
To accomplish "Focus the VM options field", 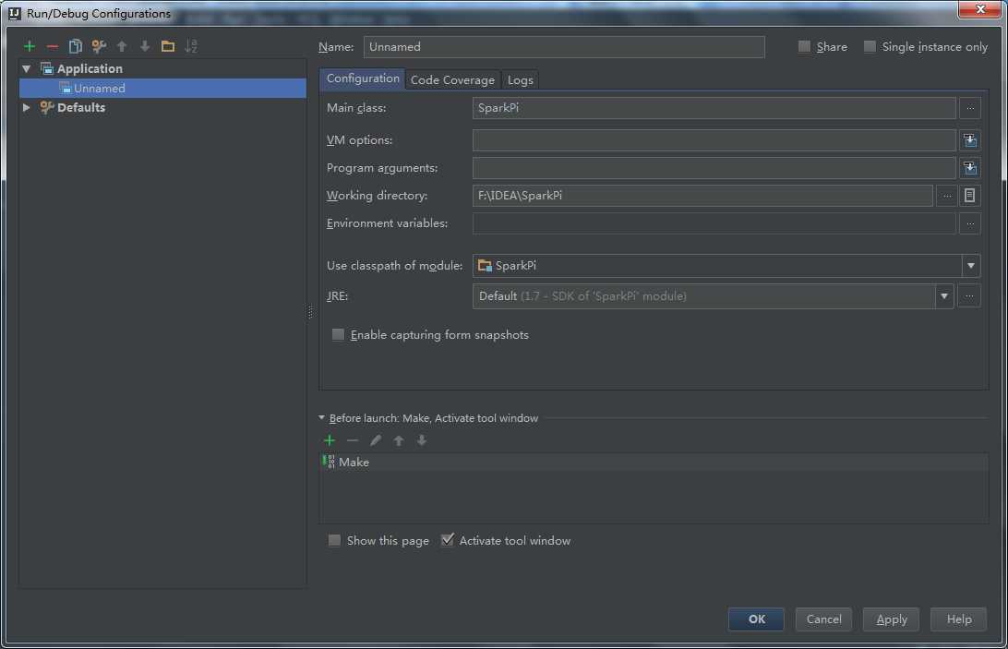I will click(x=714, y=140).
